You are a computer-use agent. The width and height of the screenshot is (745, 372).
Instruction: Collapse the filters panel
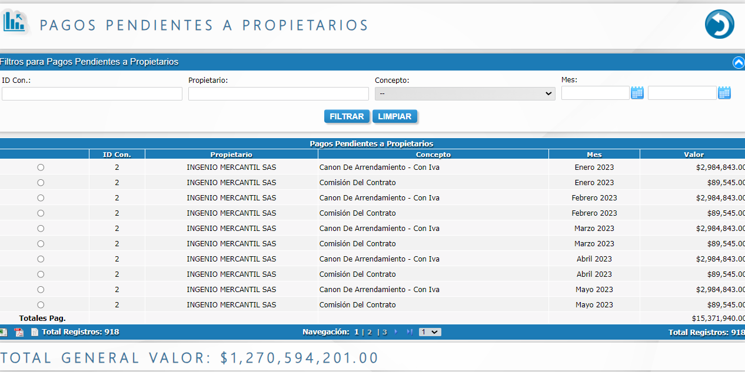click(x=738, y=62)
